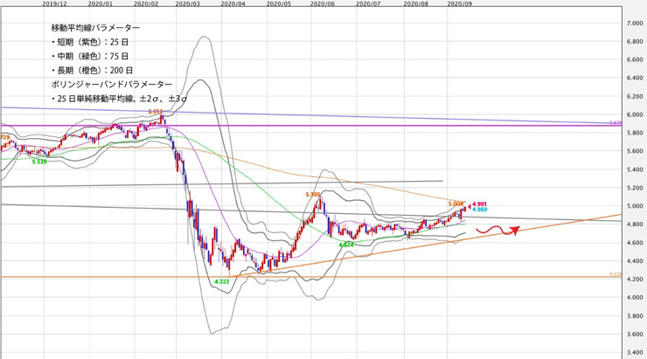Select the 2020/03 date label

click(x=188, y=3)
